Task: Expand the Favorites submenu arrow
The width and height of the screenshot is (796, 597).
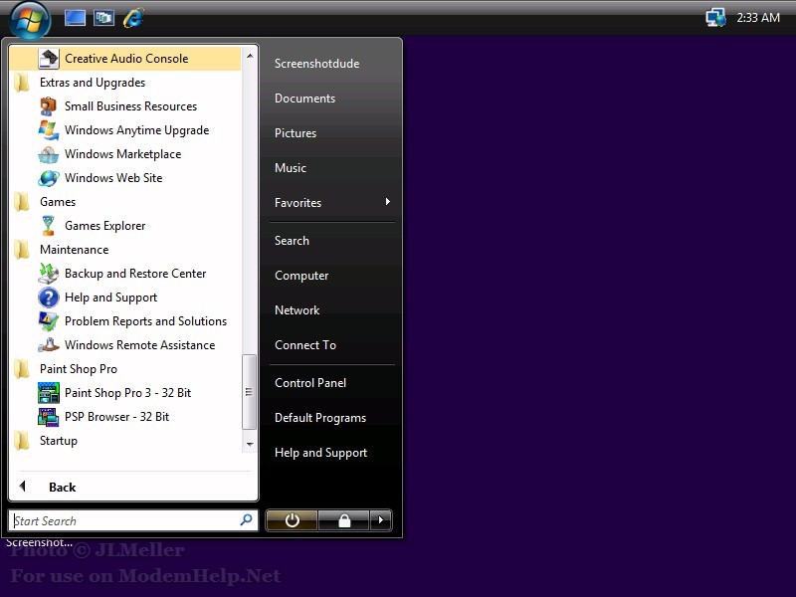Action: pos(388,202)
